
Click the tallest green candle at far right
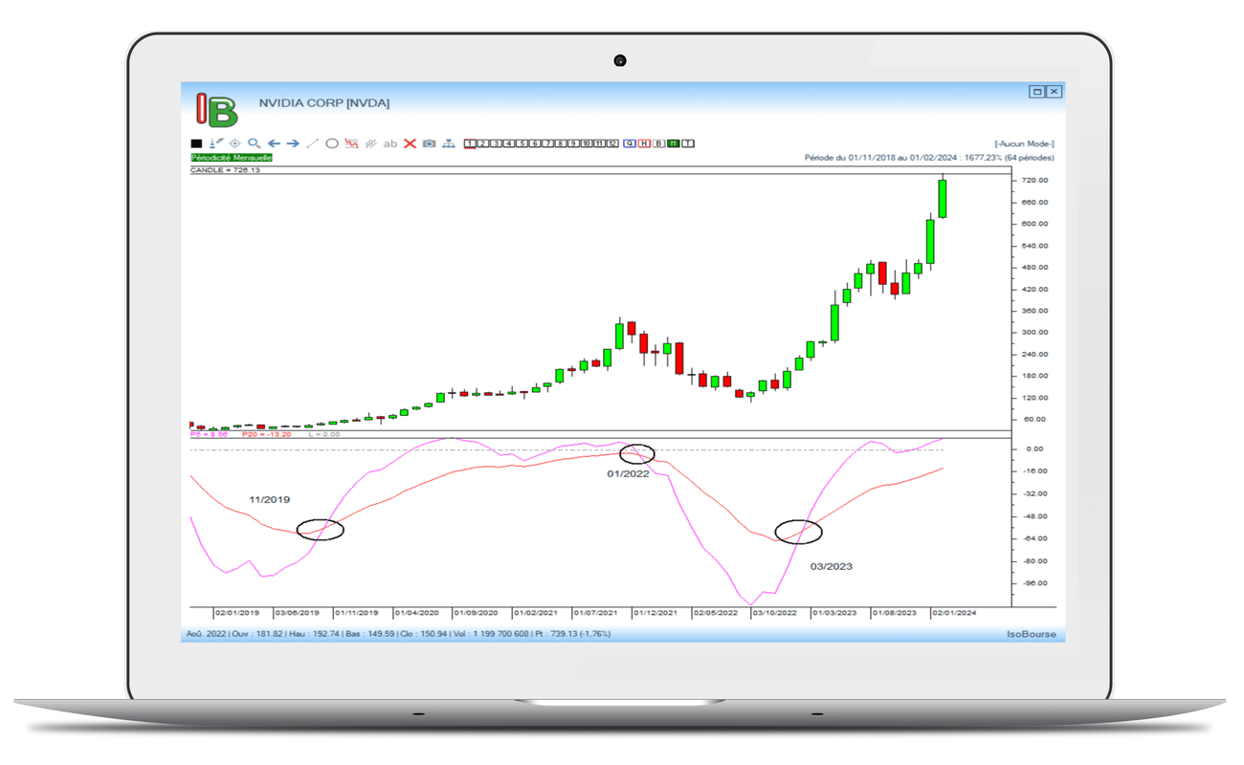point(943,198)
